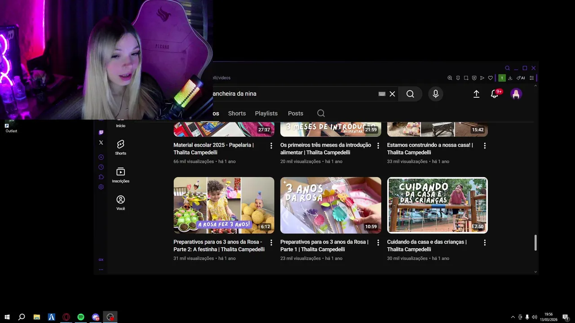Open Settings gear in the browser sidebar

point(101,187)
